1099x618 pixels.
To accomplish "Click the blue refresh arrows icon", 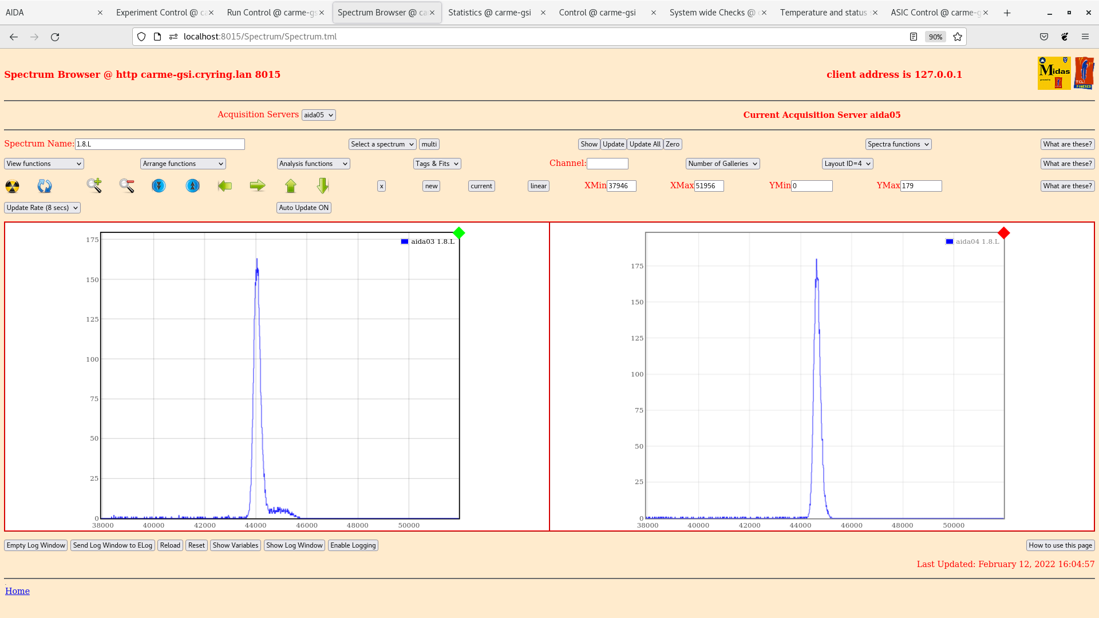I will (x=45, y=186).
